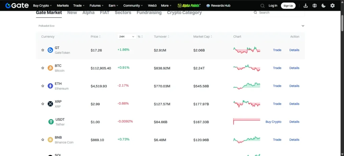Click the BTC sparkline chart
The width and height of the screenshot is (344, 156).
[247, 68]
